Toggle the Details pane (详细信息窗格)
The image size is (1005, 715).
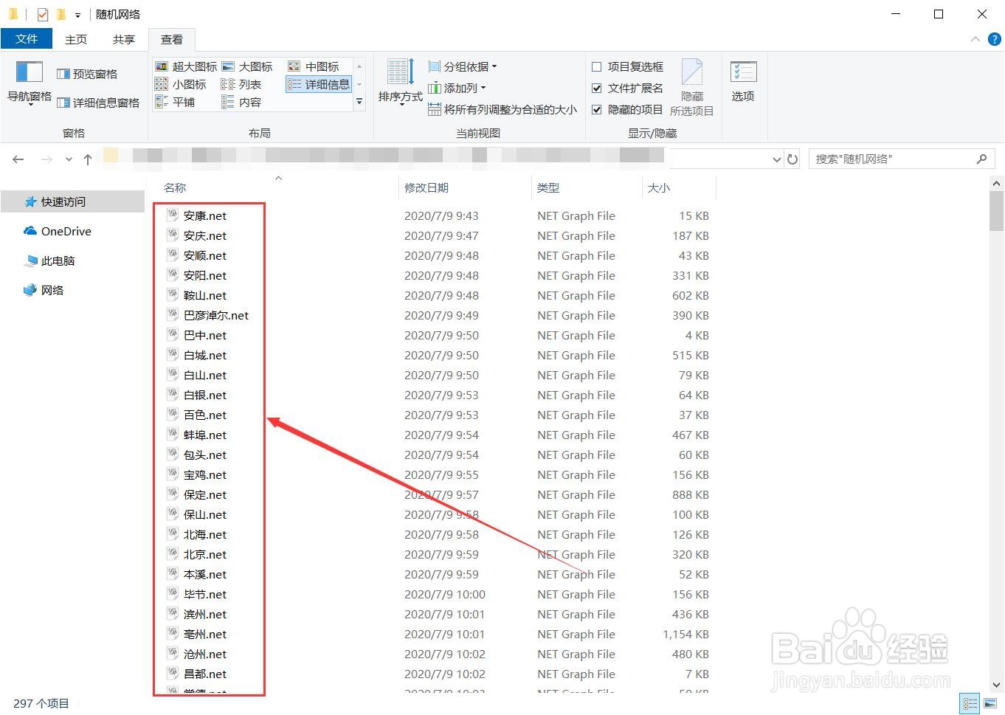point(98,103)
